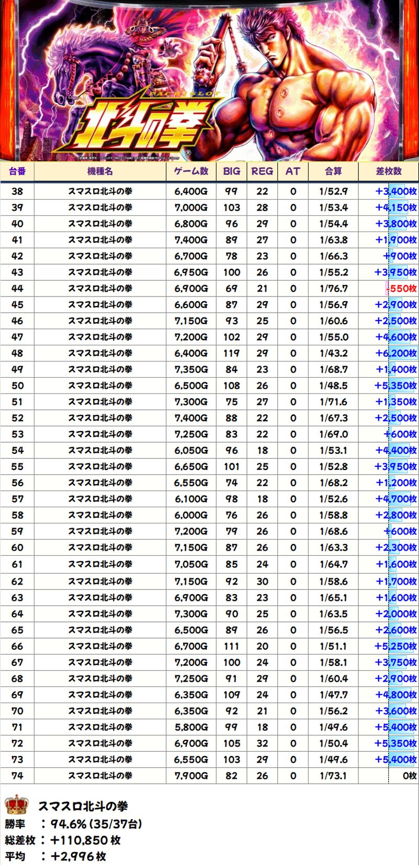The height and width of the screenshot is (865, 419).
Task: Select the 1/71.6 combined rate
Action: point(333,402)
